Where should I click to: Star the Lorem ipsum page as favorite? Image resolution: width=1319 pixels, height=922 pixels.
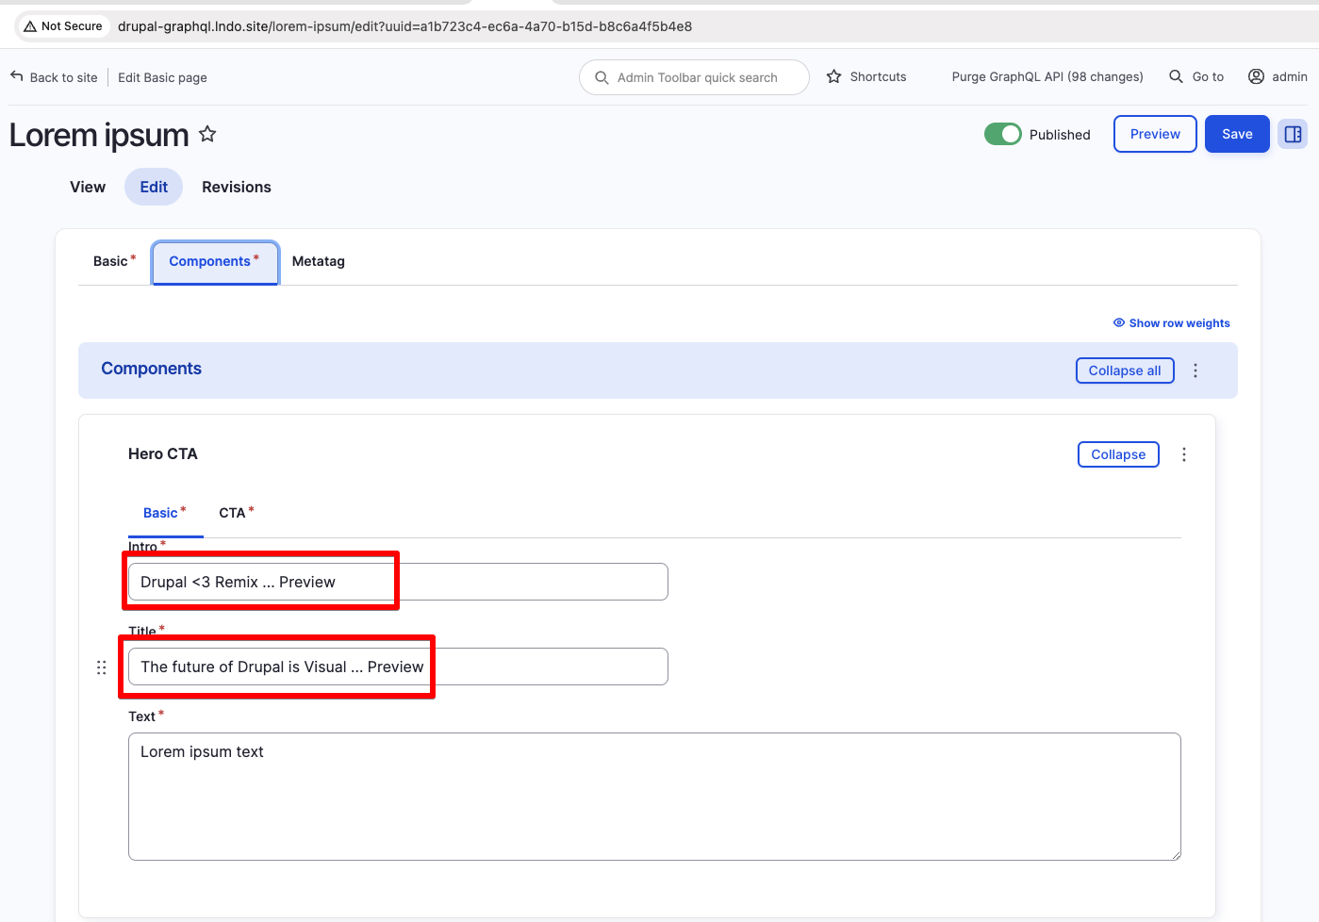point(207,134)
